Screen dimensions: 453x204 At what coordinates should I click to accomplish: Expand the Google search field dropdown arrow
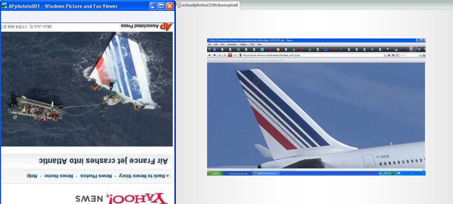pyautogui.click(x=420, y=55)
